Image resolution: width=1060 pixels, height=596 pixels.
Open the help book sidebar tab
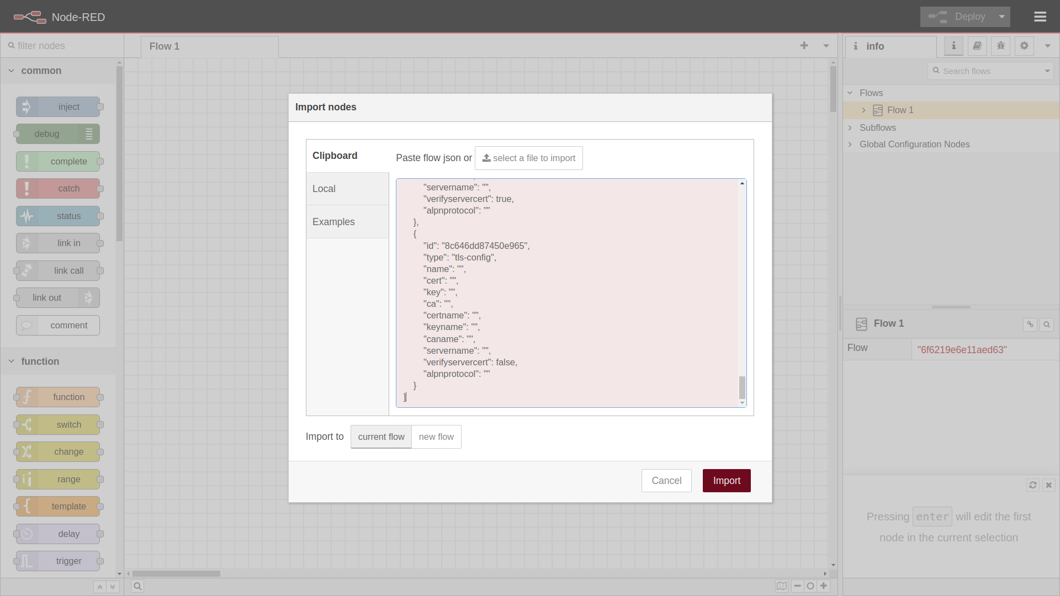pyautogui.click(x=977, y=46)
